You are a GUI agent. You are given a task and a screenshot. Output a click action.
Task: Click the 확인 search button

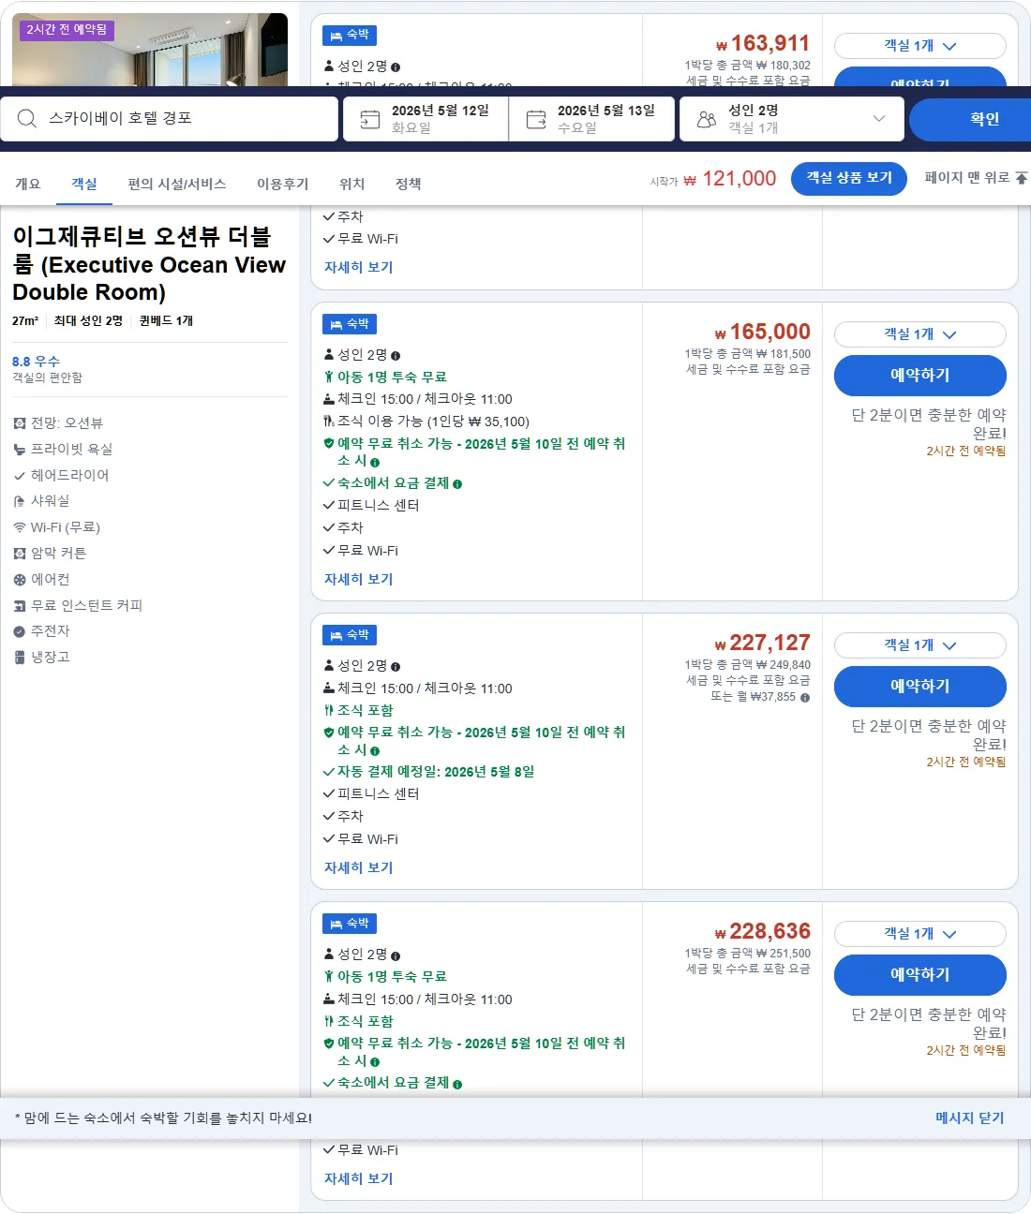971,119
